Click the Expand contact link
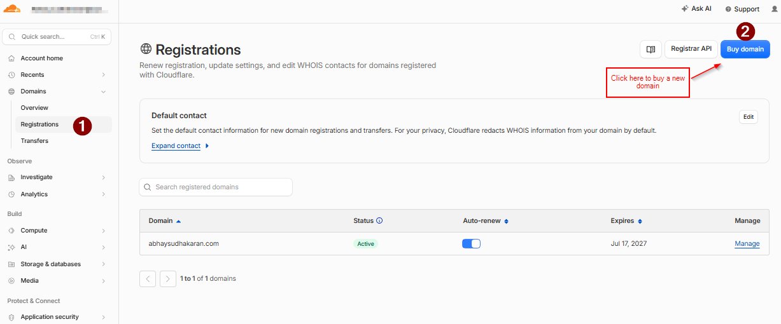The height and width of the screenshot is (324, 781). (x=176, y=146)
